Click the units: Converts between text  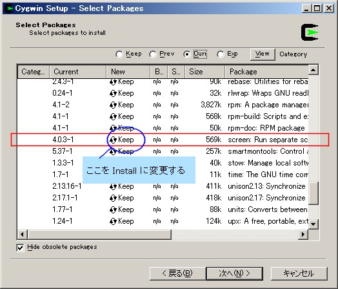pos(268,209)
